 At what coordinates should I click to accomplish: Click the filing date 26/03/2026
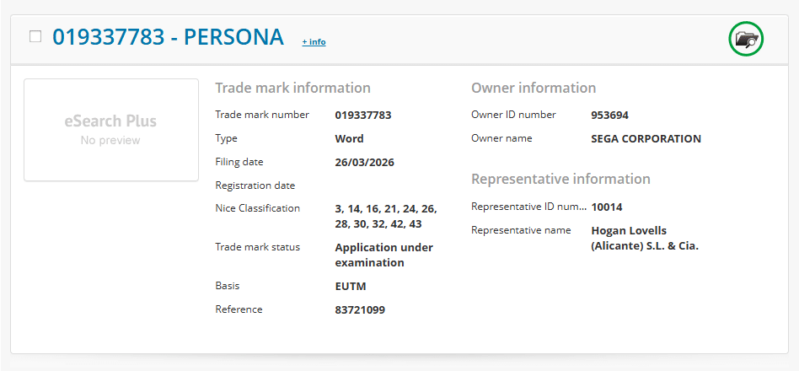pos(364,163)
